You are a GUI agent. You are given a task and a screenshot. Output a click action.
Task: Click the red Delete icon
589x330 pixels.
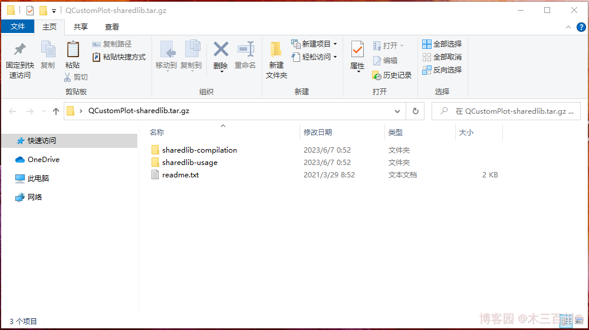click(221, 49)
